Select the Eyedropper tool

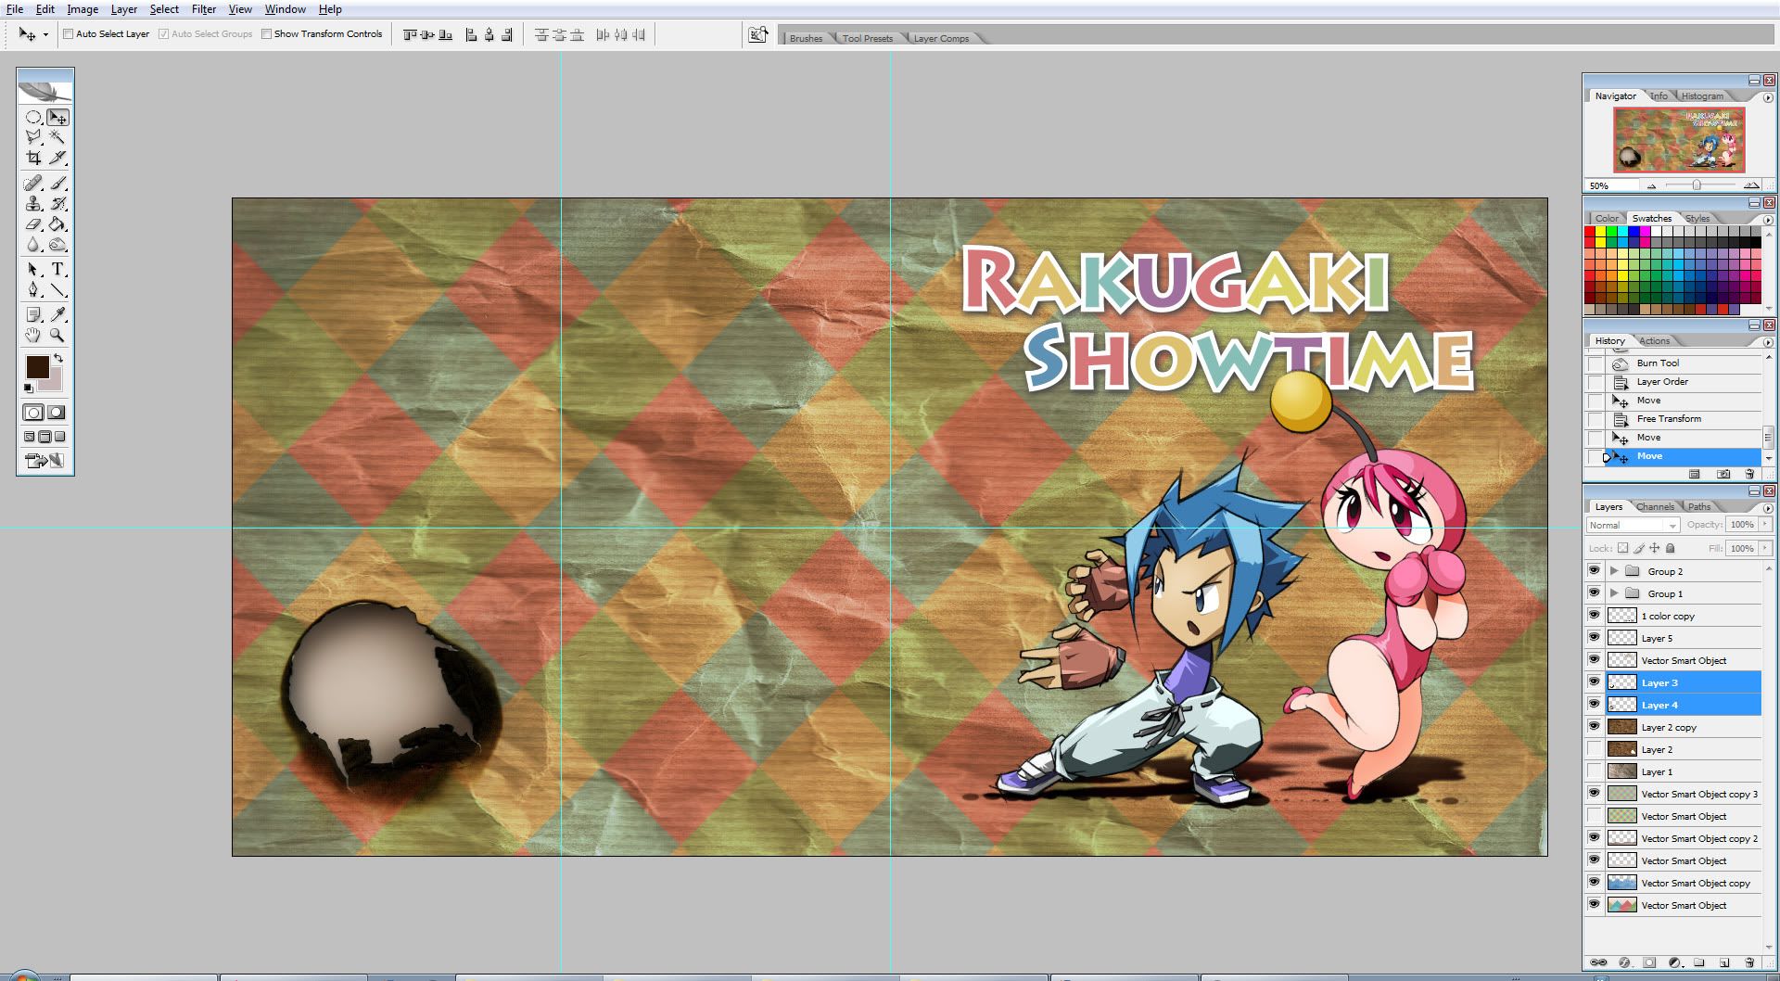57,315
